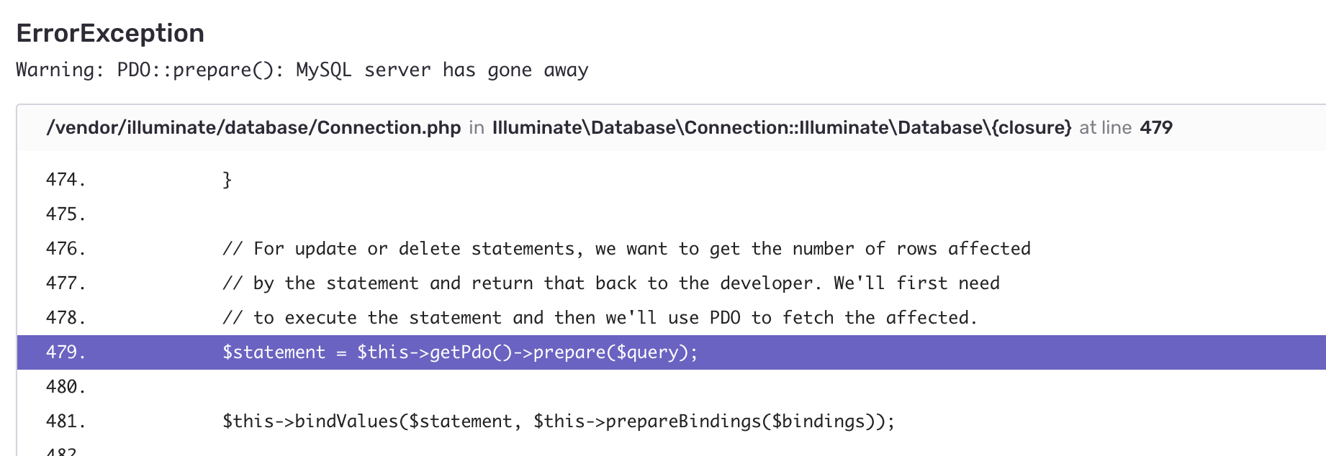Select line number 476 in the gutter
Screen dimensions: 1326x456
pos(66,249)
